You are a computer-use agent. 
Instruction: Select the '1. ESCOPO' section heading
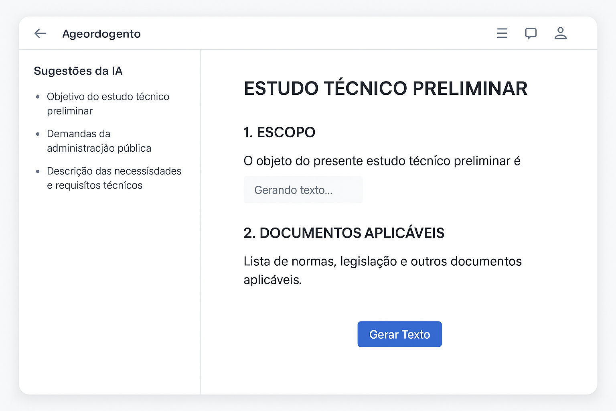tap(279, 132)
